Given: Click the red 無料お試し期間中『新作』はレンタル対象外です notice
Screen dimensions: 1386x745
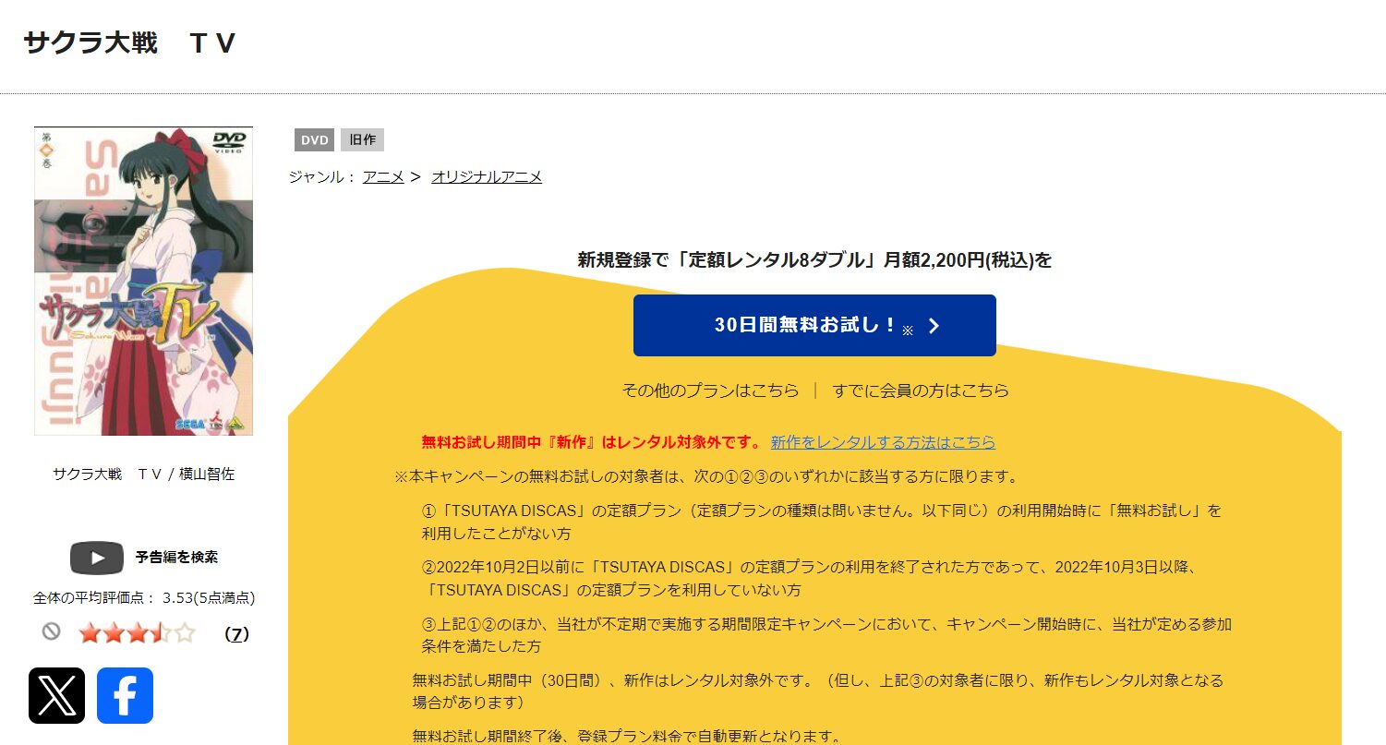Looking at the screenshot, I should pyautogui.click(x=592, y=442).
